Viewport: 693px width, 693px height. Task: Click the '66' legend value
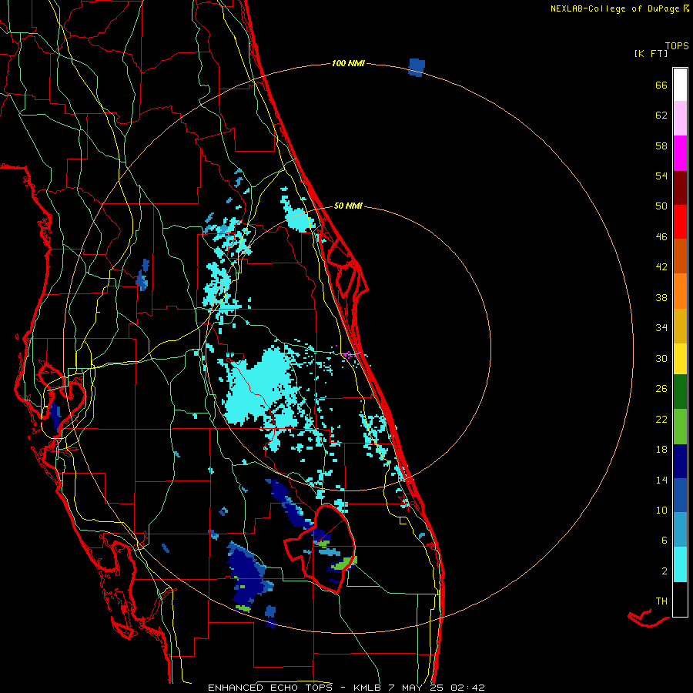click(x=661, y=85)
